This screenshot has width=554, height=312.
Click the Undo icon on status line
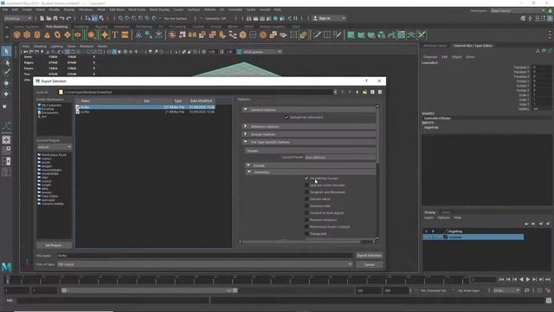(62, 18)
